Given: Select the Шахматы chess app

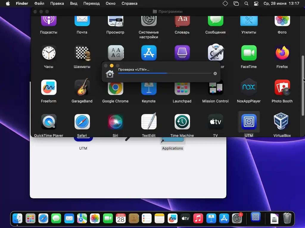Looking at the screenshot, I should pos(83,53).
